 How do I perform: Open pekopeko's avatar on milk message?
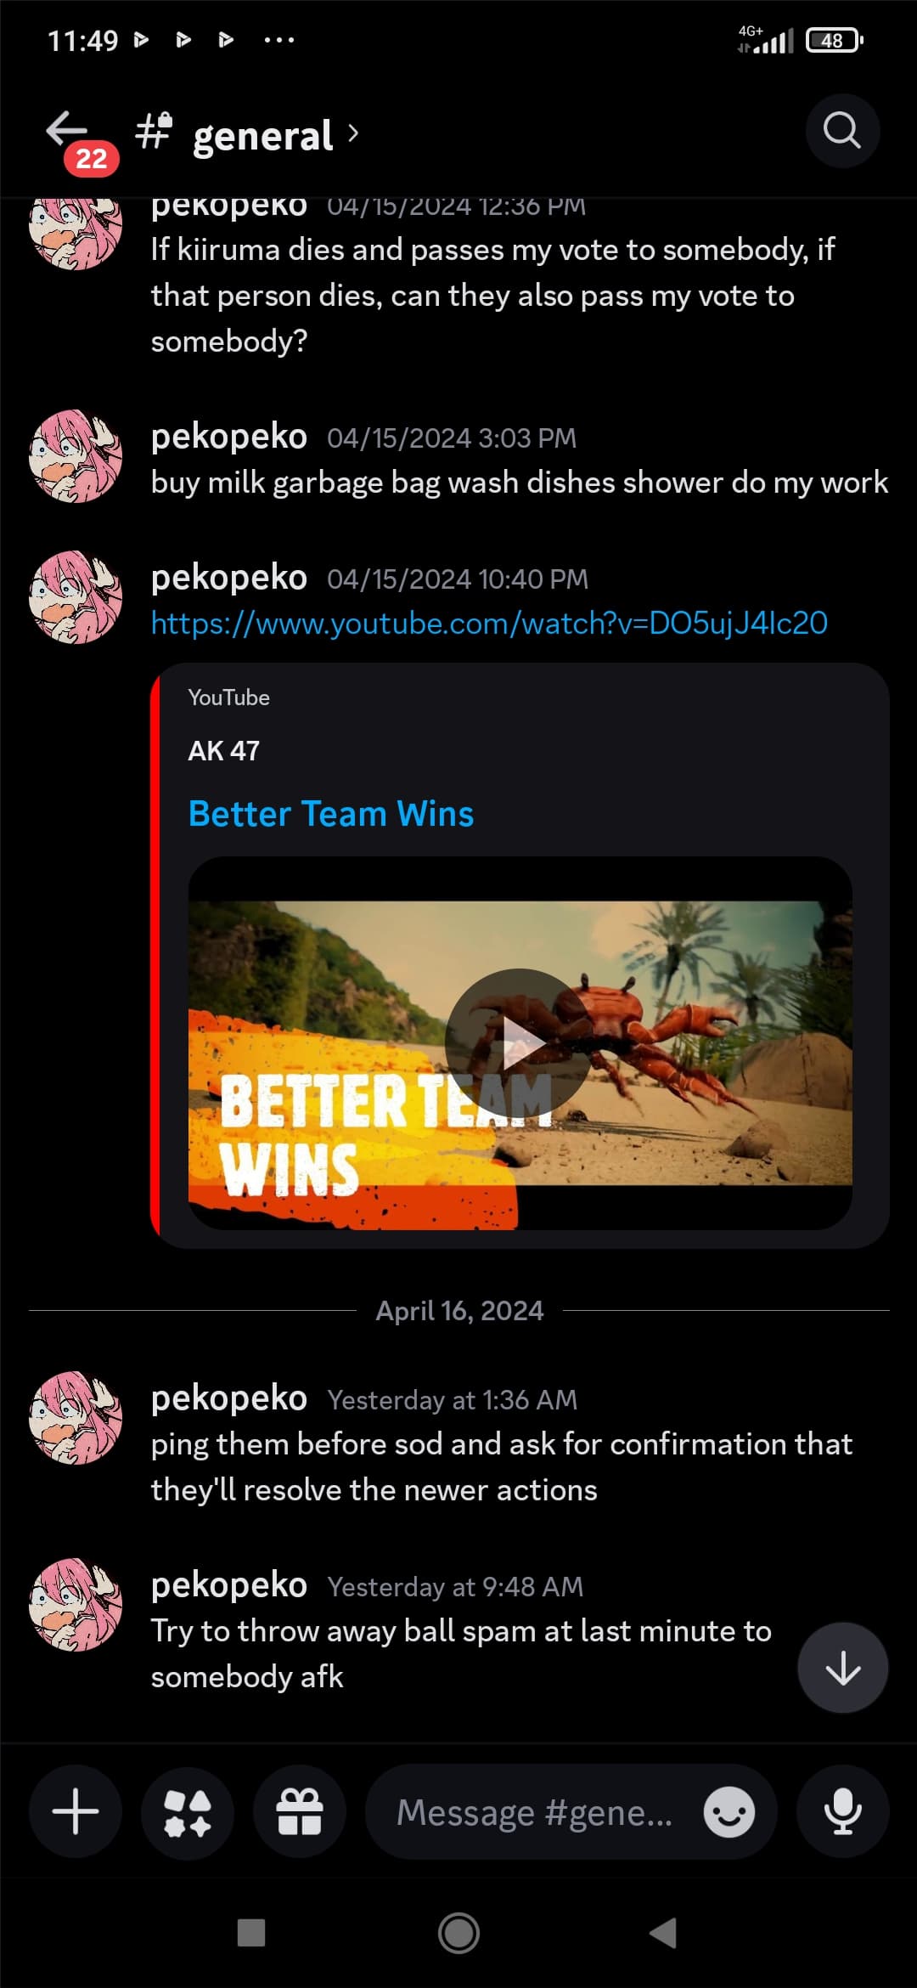click(x=76, y=456)
